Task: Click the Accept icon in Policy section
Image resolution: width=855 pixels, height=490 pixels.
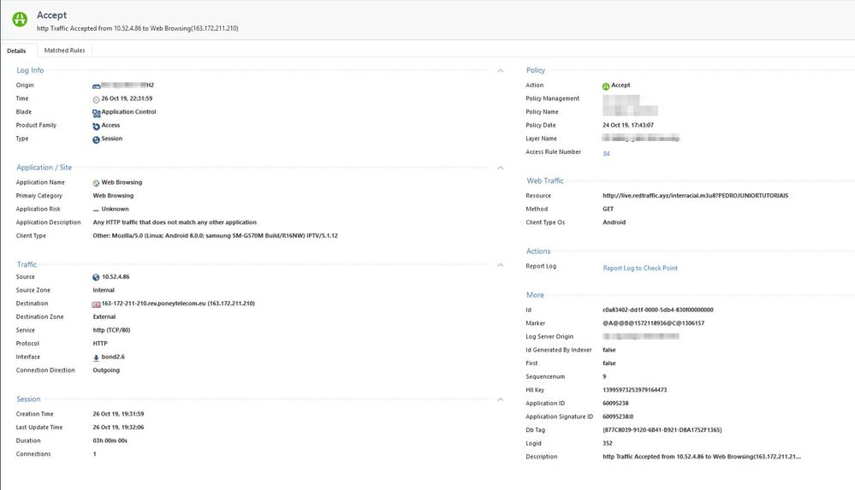Action: (606, 86)
